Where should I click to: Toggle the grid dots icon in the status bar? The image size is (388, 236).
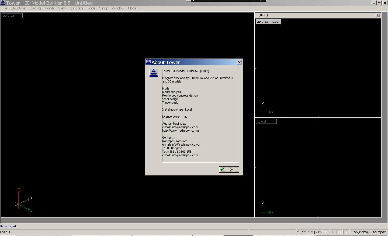326,232
